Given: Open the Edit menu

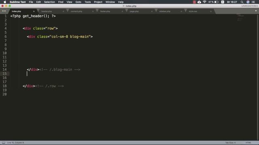Looking at the screenshot, I should point(38,2).
